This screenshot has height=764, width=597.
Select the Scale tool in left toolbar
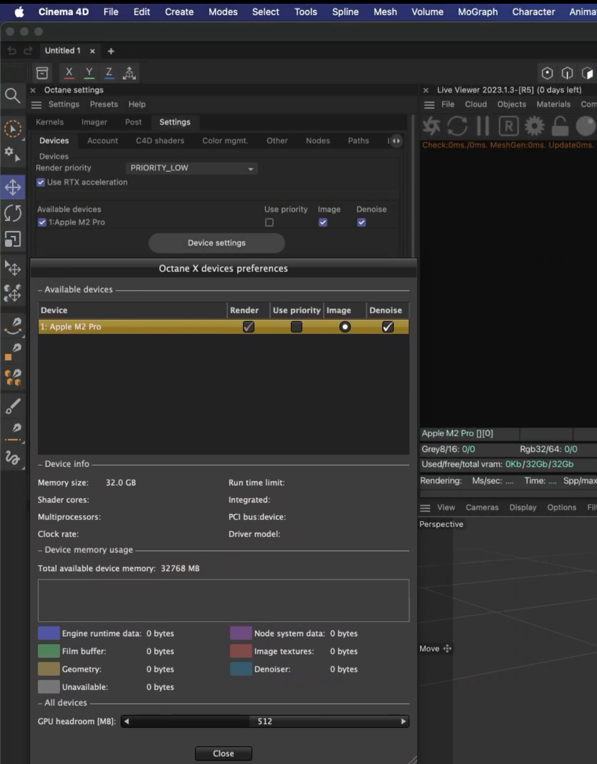pos(13,239)
